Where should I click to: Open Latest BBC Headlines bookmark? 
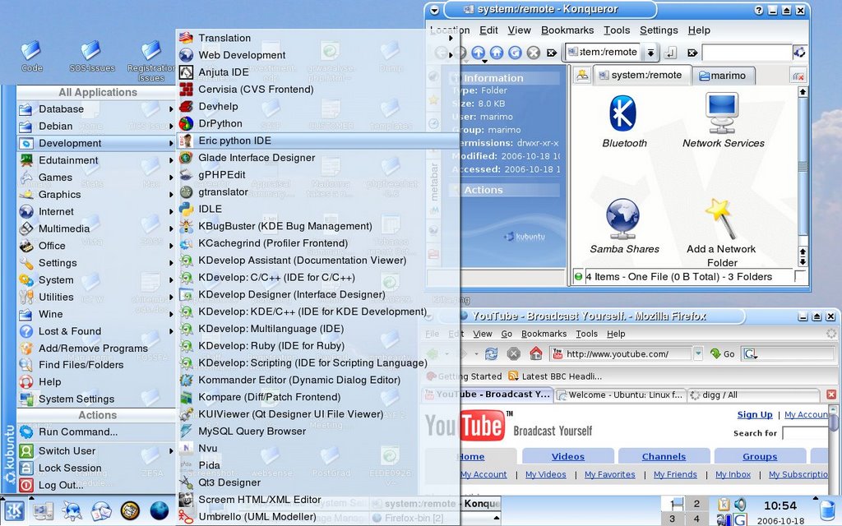tap(555, 376)
